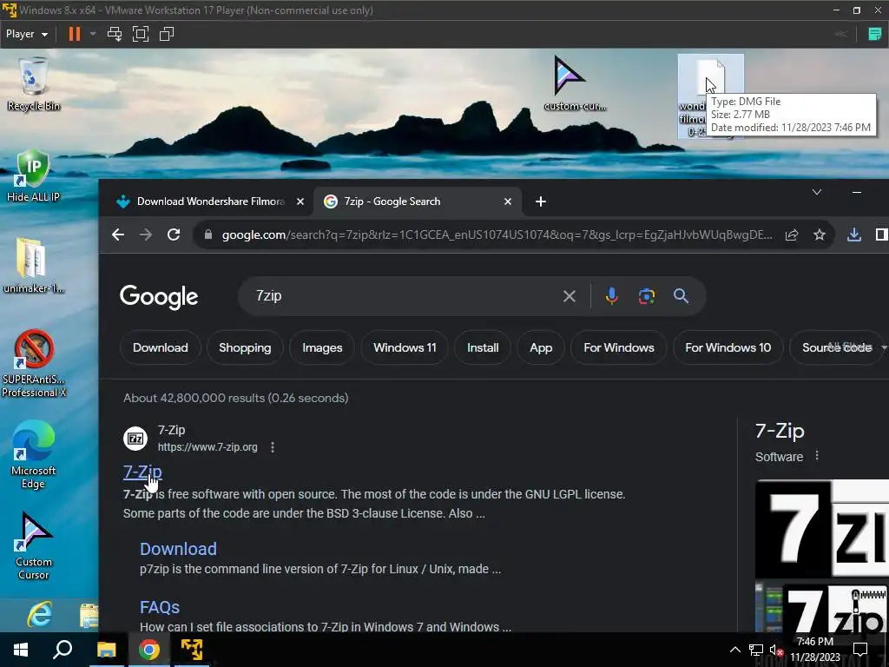Filter results by App chip
The width and height of the screenshot is (889, 667).
pos(541,347)
